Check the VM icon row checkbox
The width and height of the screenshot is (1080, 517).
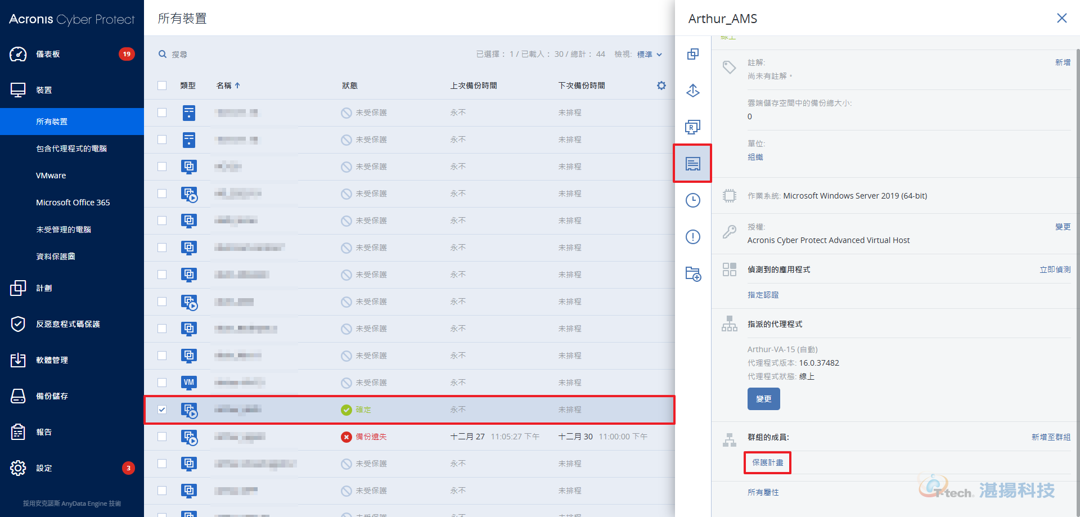click(x=162, y=383)
